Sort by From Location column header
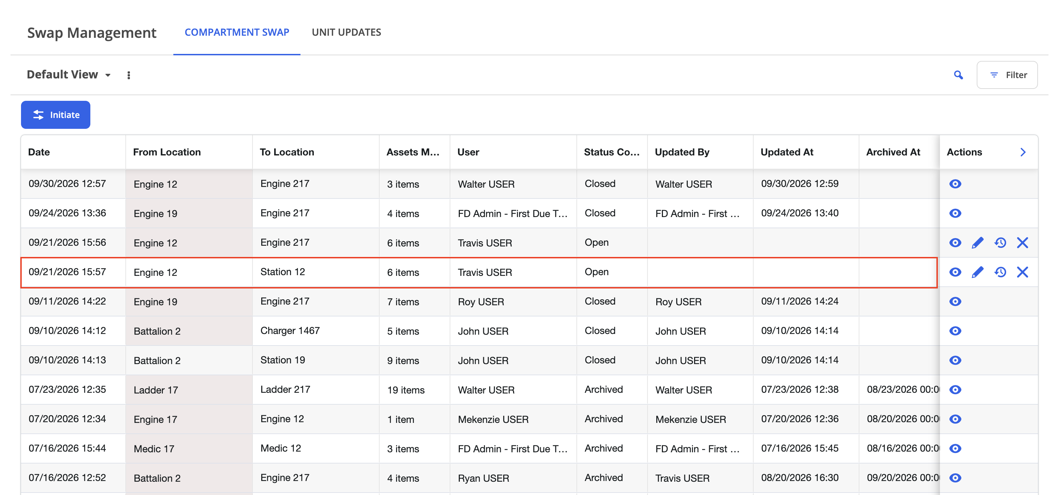This screenshot has width=1059, height=495. pos(189,152)
